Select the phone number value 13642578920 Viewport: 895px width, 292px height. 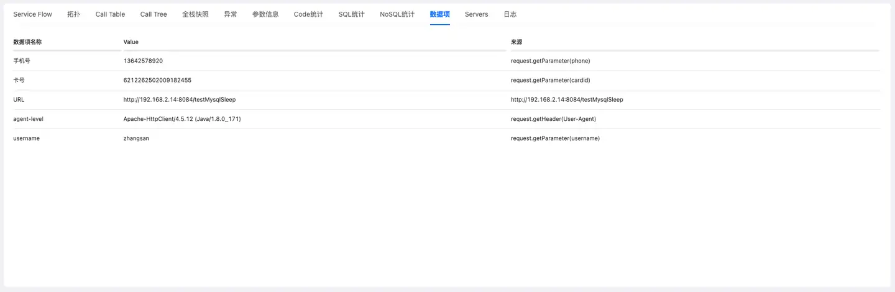(x=143, y=61)
